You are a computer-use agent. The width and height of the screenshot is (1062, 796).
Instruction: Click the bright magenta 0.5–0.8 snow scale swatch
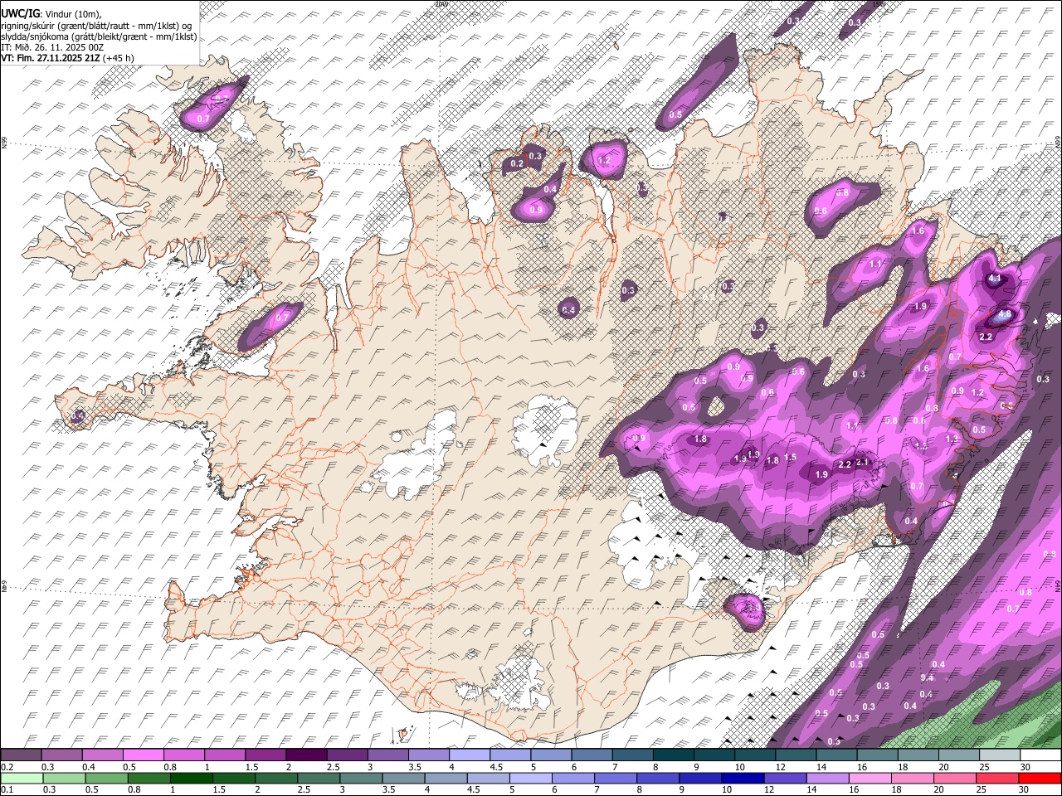pyautogui.click(x=143, y=755)
